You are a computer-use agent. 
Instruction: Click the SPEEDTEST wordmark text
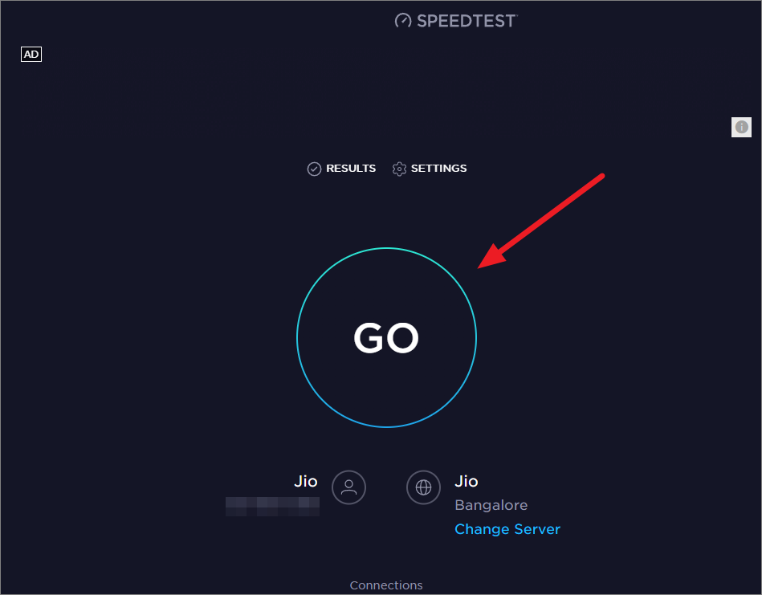(x=467, y=21)
